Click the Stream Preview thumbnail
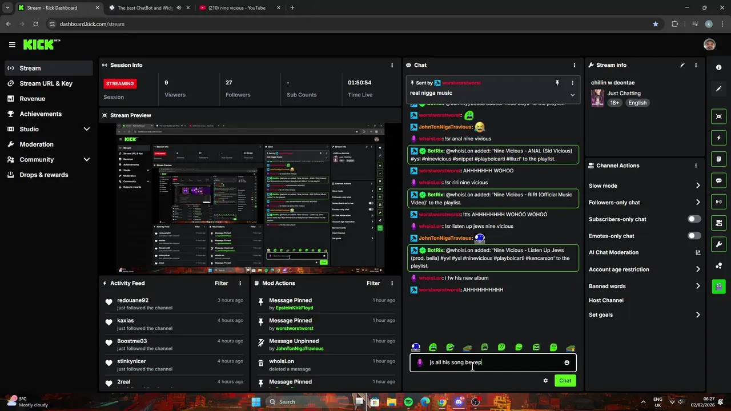Image resolution: width=731 pixels, height=411 pixels. tap(251, 198)
